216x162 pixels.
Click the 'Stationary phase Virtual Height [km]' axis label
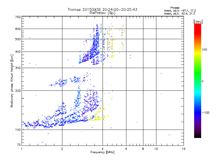pyautogui.click(x=12, y=81)
